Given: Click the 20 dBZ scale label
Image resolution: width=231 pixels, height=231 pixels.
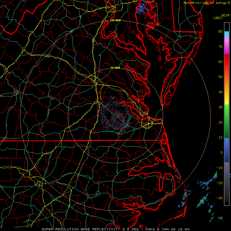Looking at the screenshot, I should [x=220, y=122].
